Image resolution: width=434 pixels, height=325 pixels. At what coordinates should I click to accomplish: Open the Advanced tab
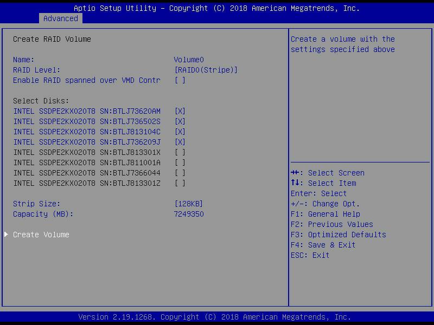coord(61,18)
